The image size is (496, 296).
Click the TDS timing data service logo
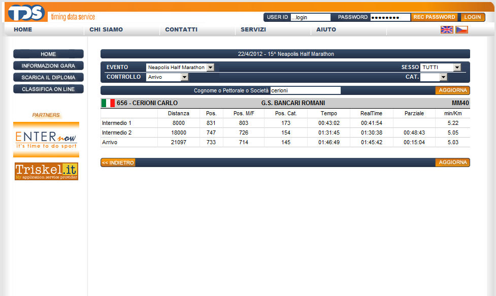tap(51, 12)
